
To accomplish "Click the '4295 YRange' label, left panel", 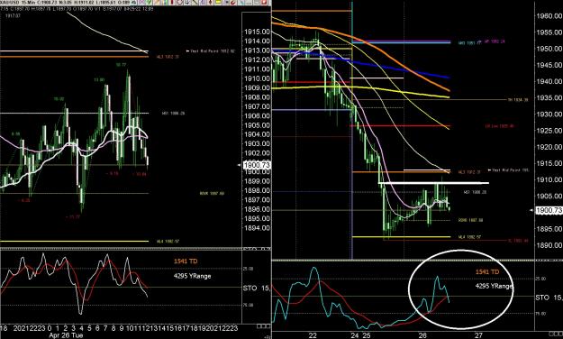I will pos(192,276).
